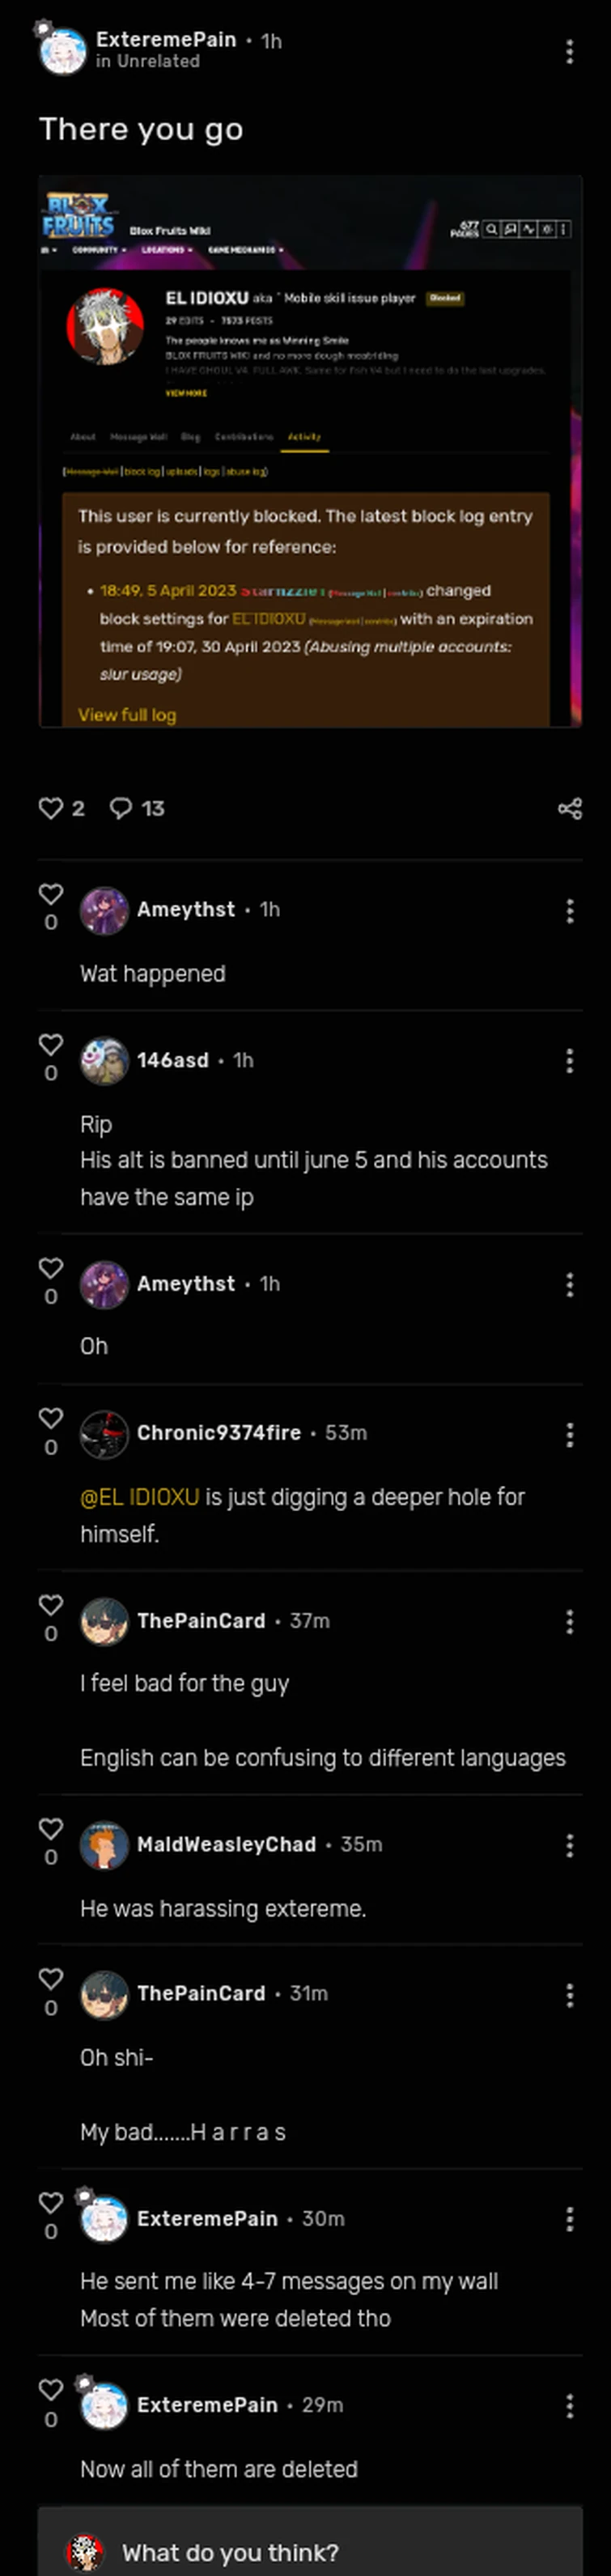Screen dimensions: 611x2576
Task: Like ExteremePain's post with the heart
Action: (x=52, y=808)
